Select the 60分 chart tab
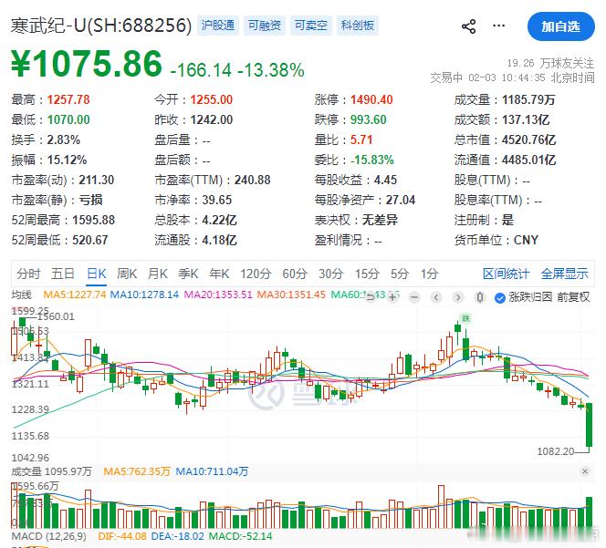The image size is (606, 548). click(295, 274)
